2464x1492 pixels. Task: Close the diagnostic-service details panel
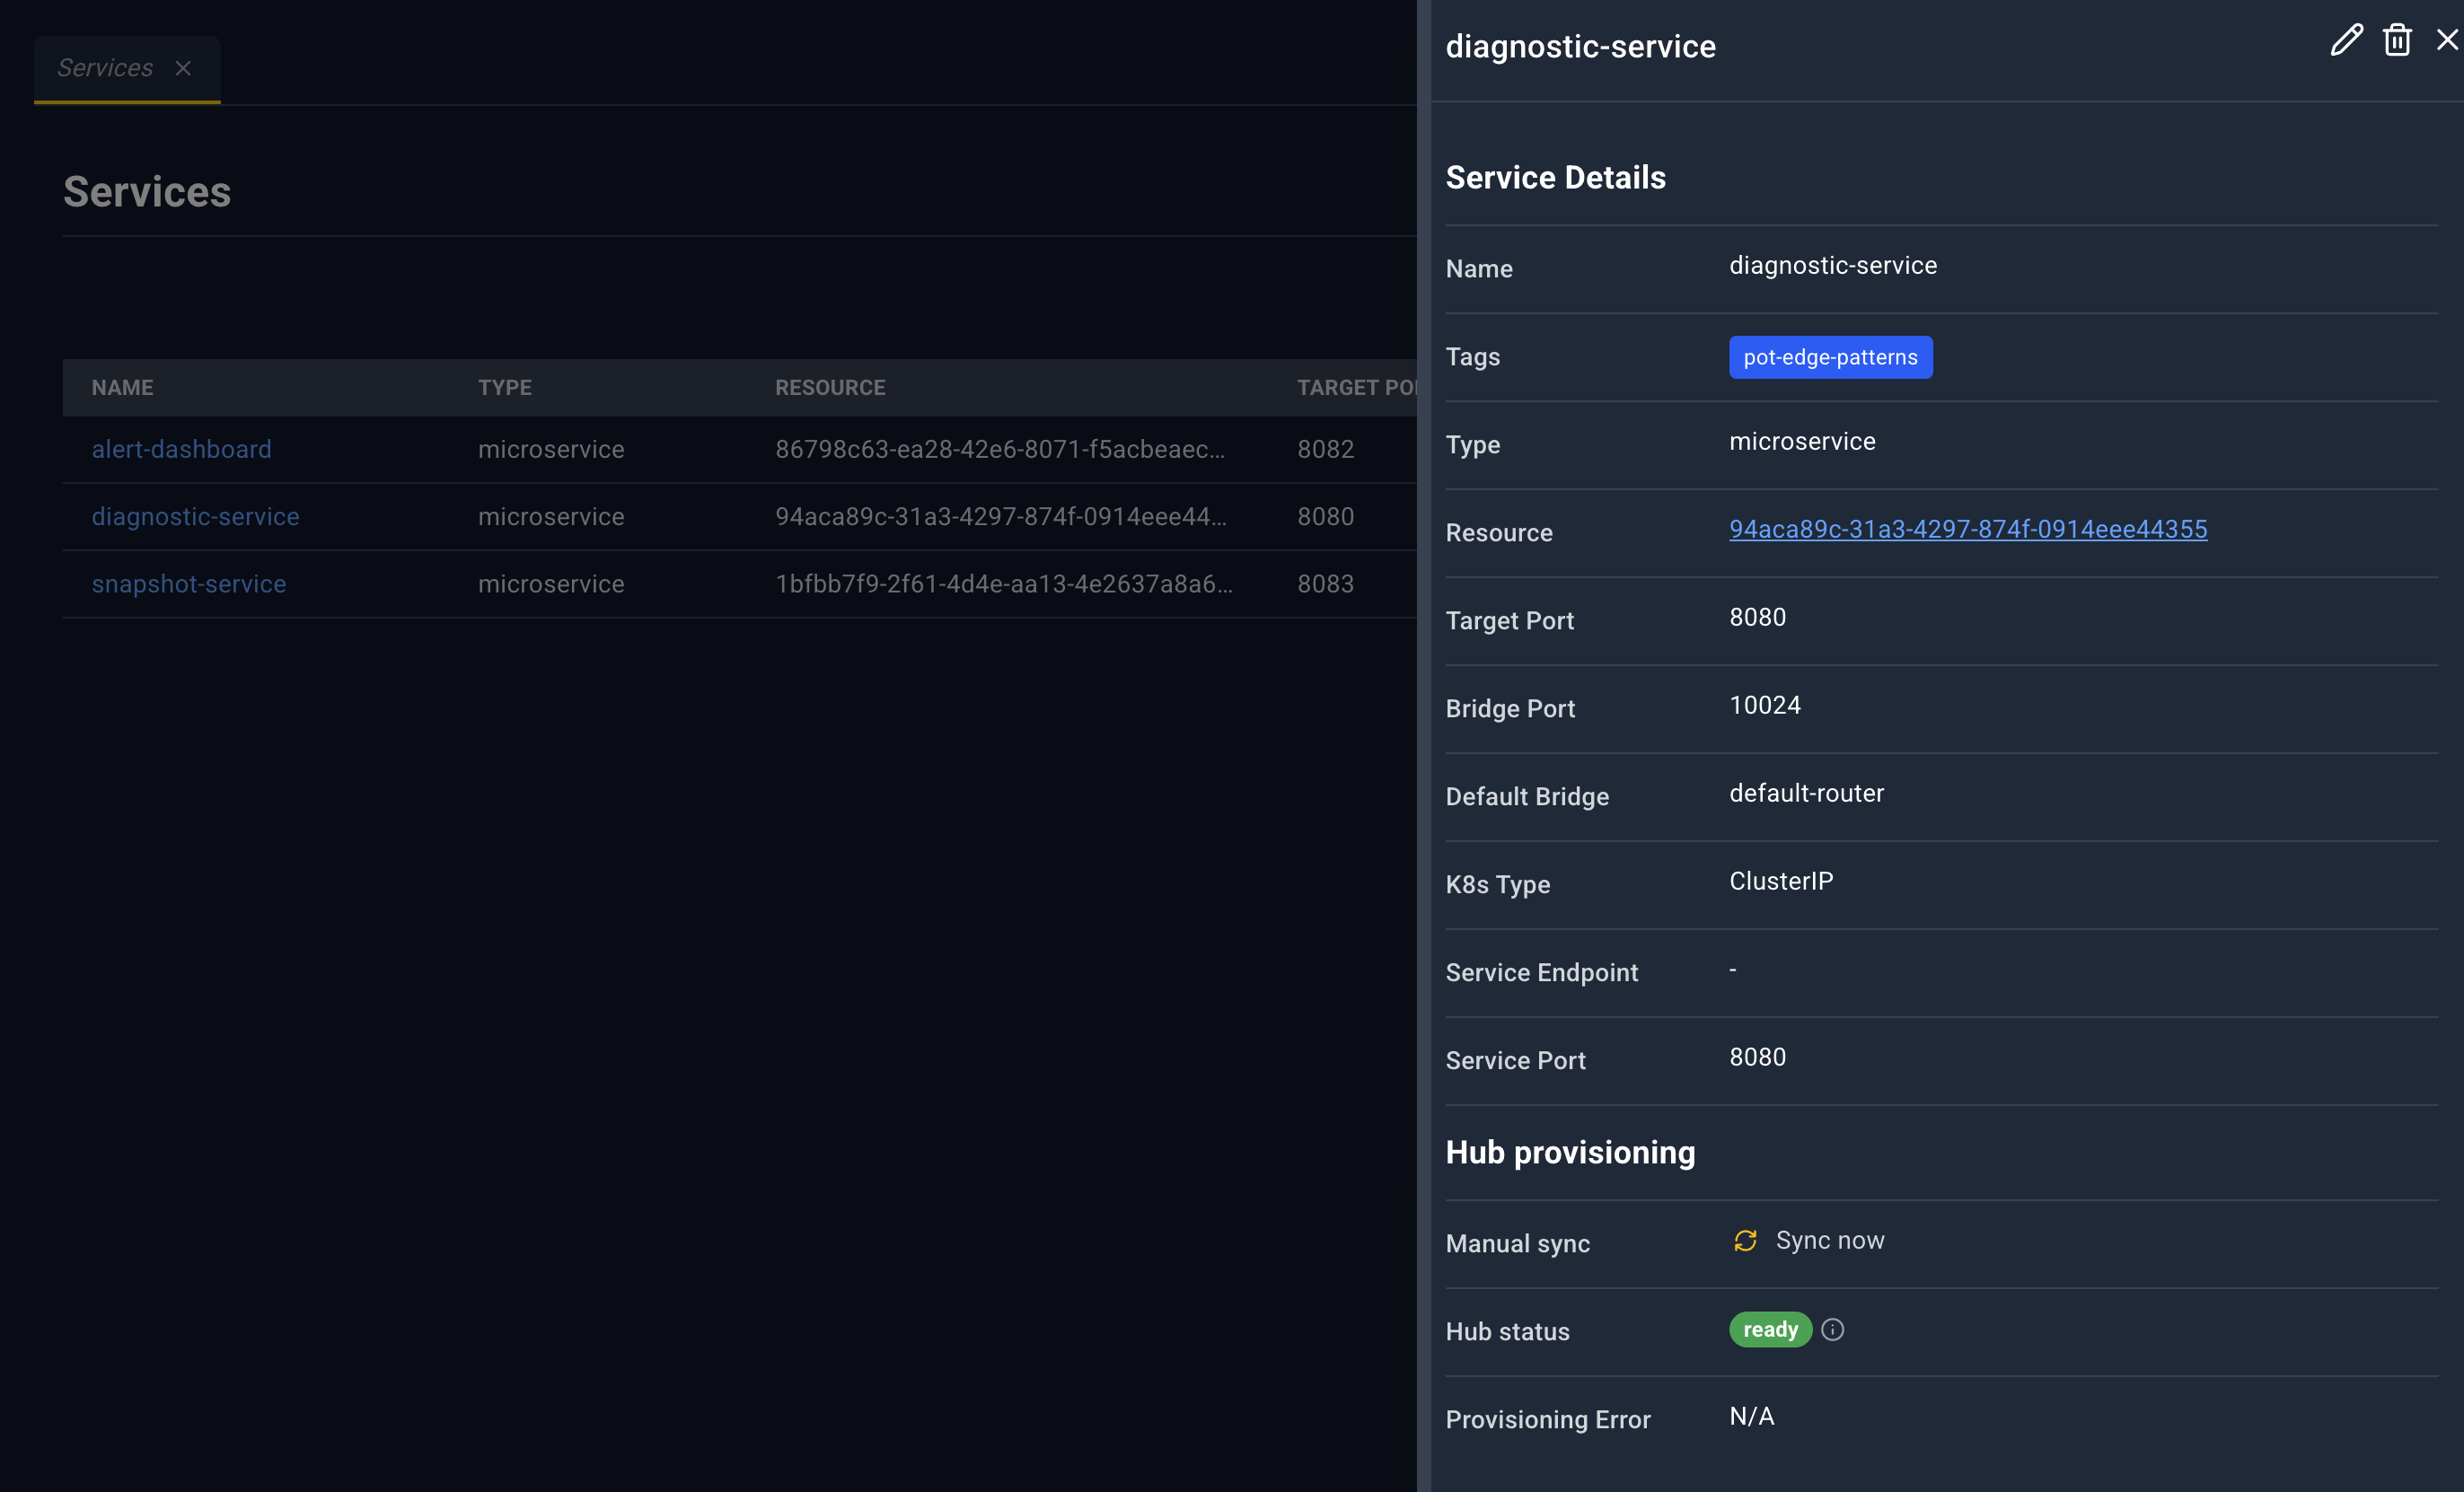click(2447, 40)
